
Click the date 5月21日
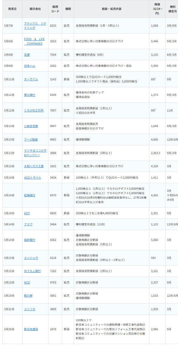(9, 309)
